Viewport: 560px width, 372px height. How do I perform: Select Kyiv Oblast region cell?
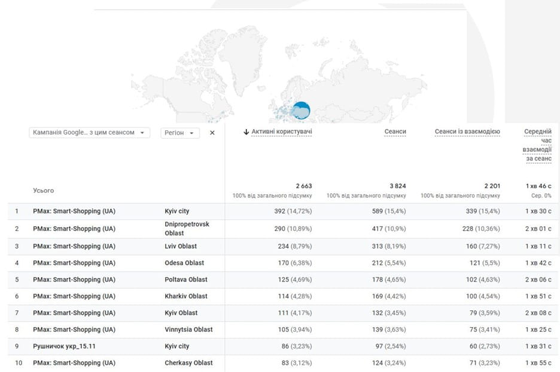coord(181,313)
